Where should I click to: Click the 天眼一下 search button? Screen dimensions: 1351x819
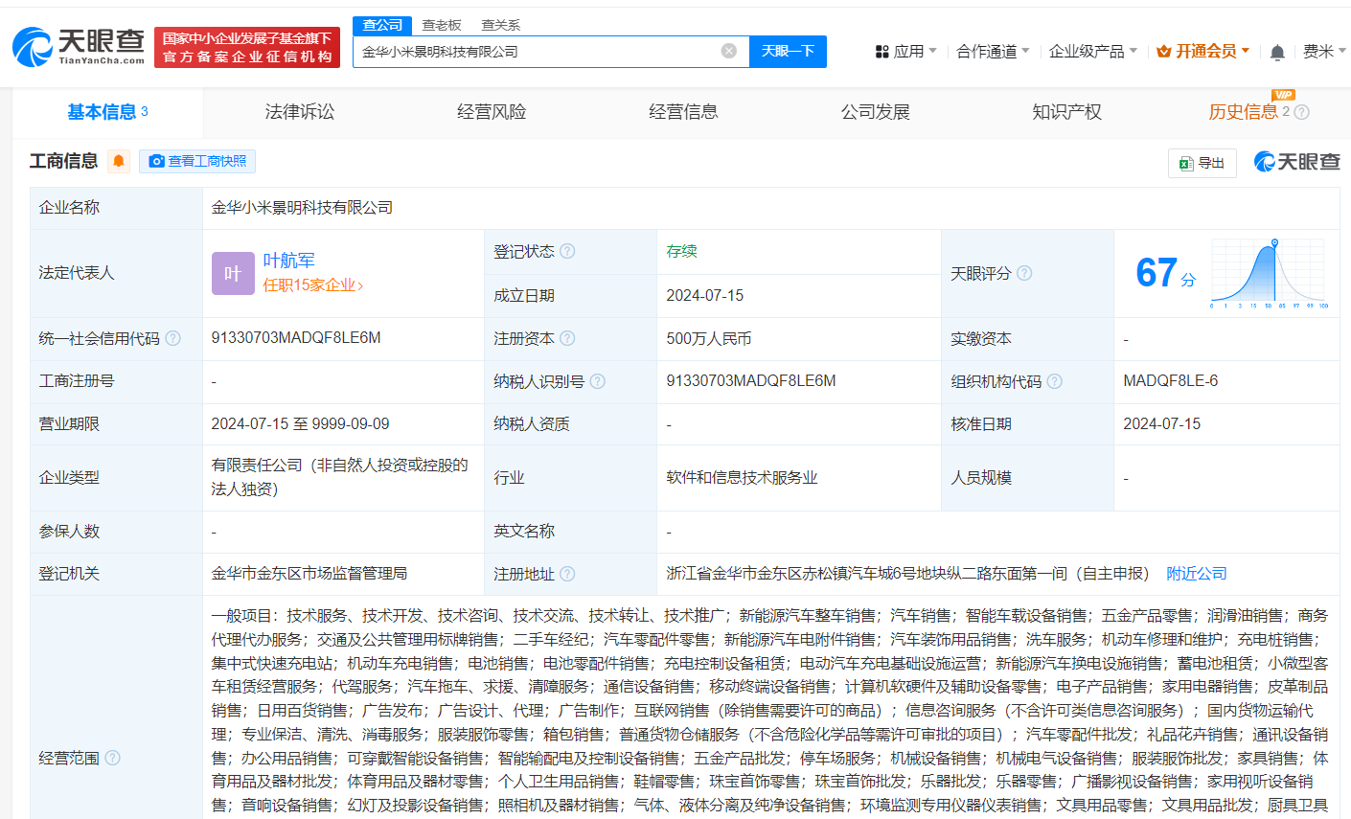(788, 51)
